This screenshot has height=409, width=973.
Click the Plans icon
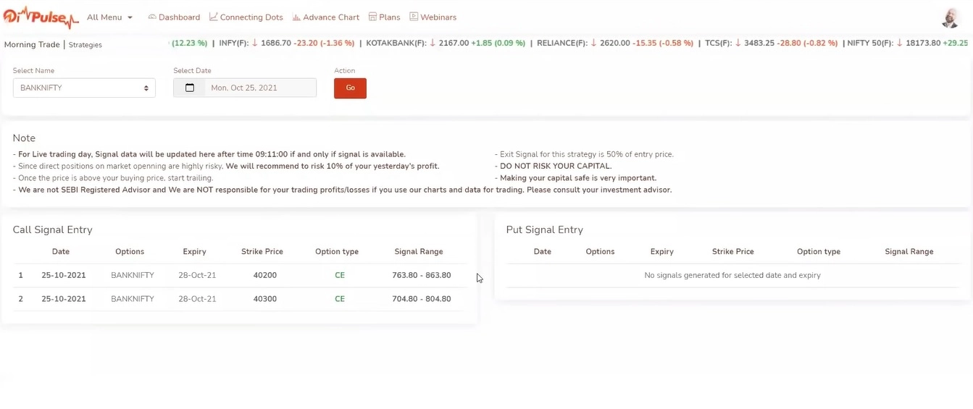[372, 17]
